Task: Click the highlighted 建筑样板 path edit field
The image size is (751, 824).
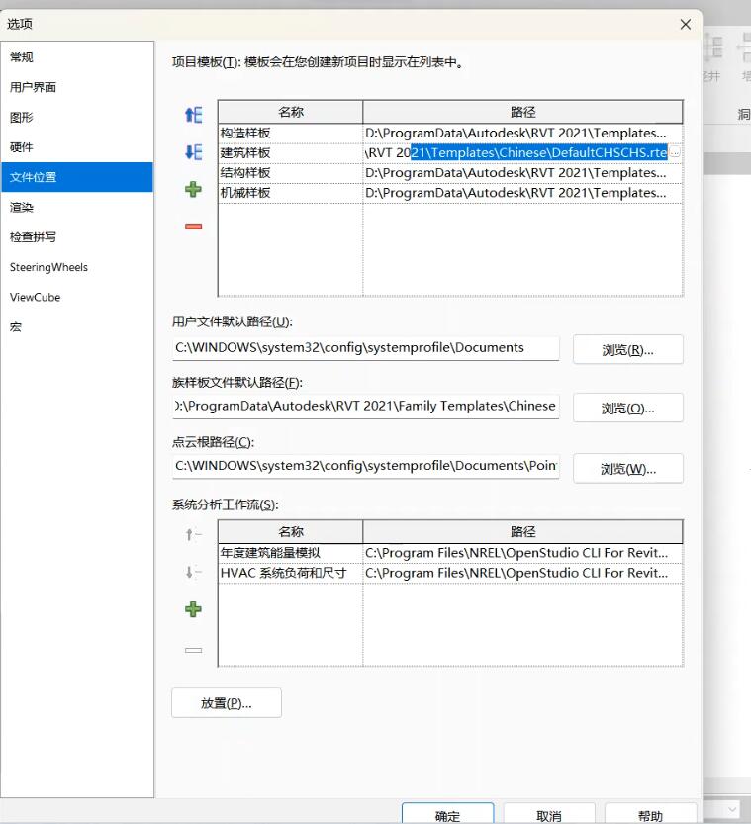Action: coord(516,153)
